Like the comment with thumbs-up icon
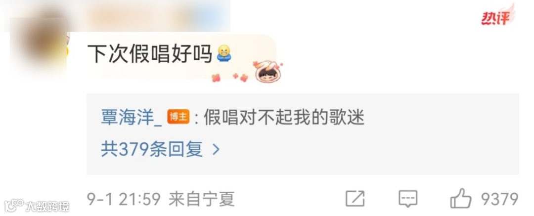The image size is (534, 216). pyautogui.click(x=461, y=198)
